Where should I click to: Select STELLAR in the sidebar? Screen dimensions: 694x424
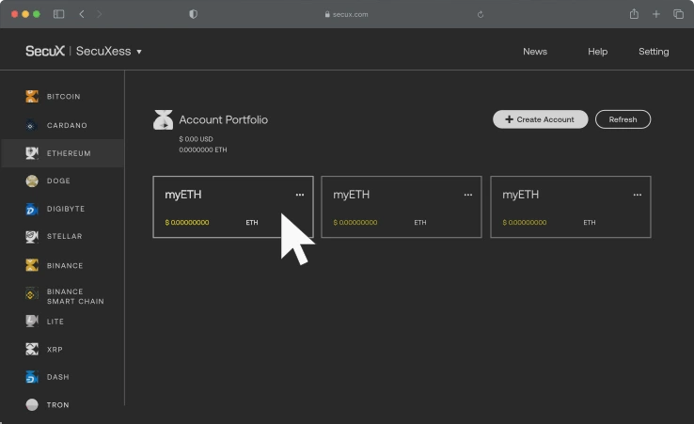coord(65,236)
